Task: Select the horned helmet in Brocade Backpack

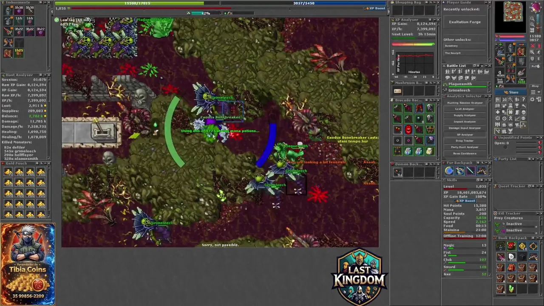Action: tap(430, 130)
